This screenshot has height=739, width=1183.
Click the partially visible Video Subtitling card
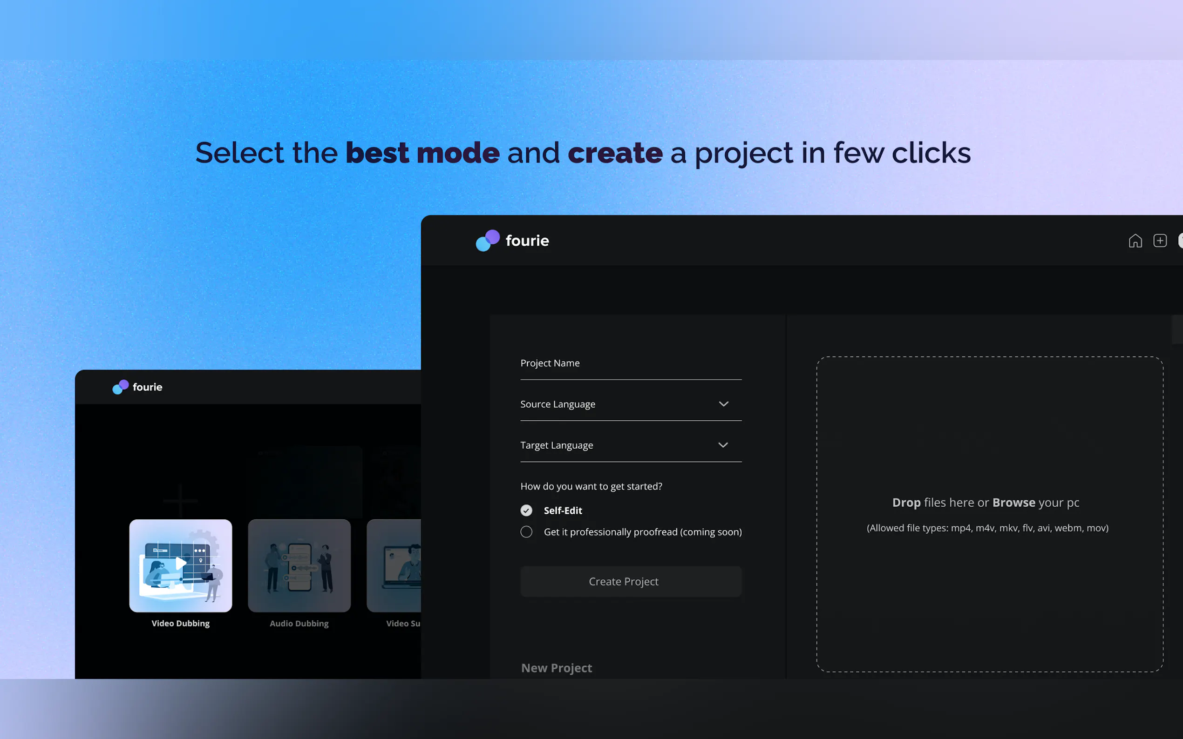pyautogui.click(x=394, y=565)
